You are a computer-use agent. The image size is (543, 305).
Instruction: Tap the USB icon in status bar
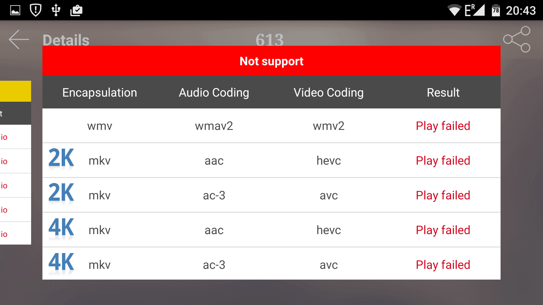click(x=56, y=10)
